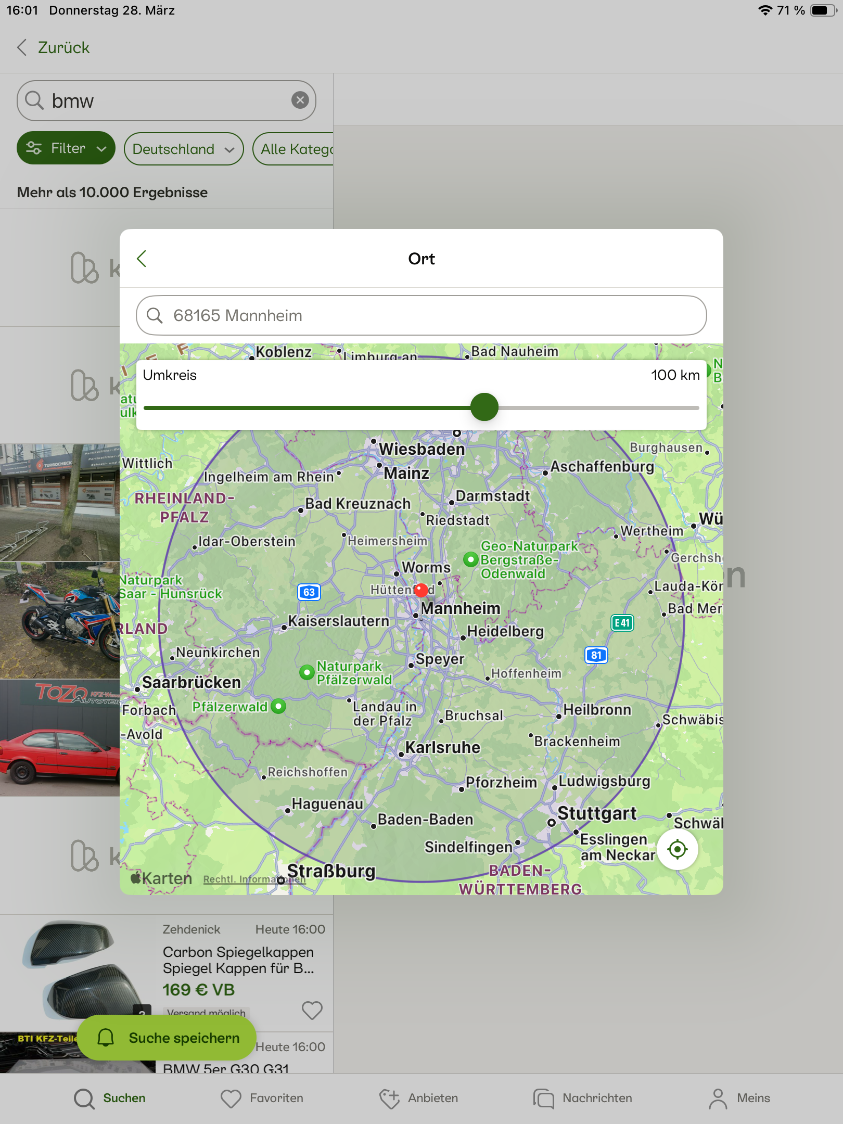Tap the 68165 Mannheim location search field
843x1124 pixels.
point(421,315)
